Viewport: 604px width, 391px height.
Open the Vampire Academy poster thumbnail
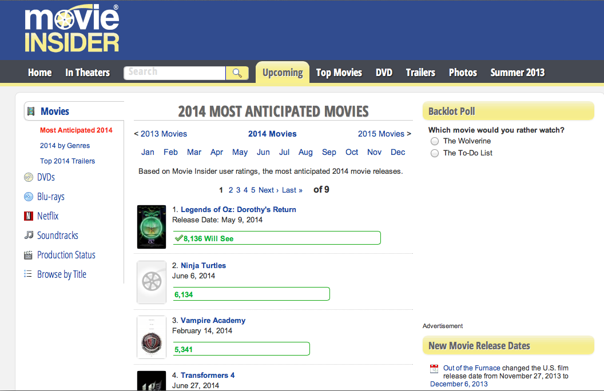click(152, 337)
